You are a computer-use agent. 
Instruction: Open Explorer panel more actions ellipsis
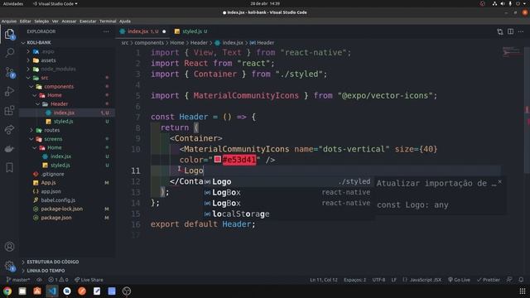click(106, 31)
